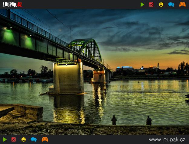Click the large illuminated bridge pillar
The image size is (189, 144).
[68, 78]
